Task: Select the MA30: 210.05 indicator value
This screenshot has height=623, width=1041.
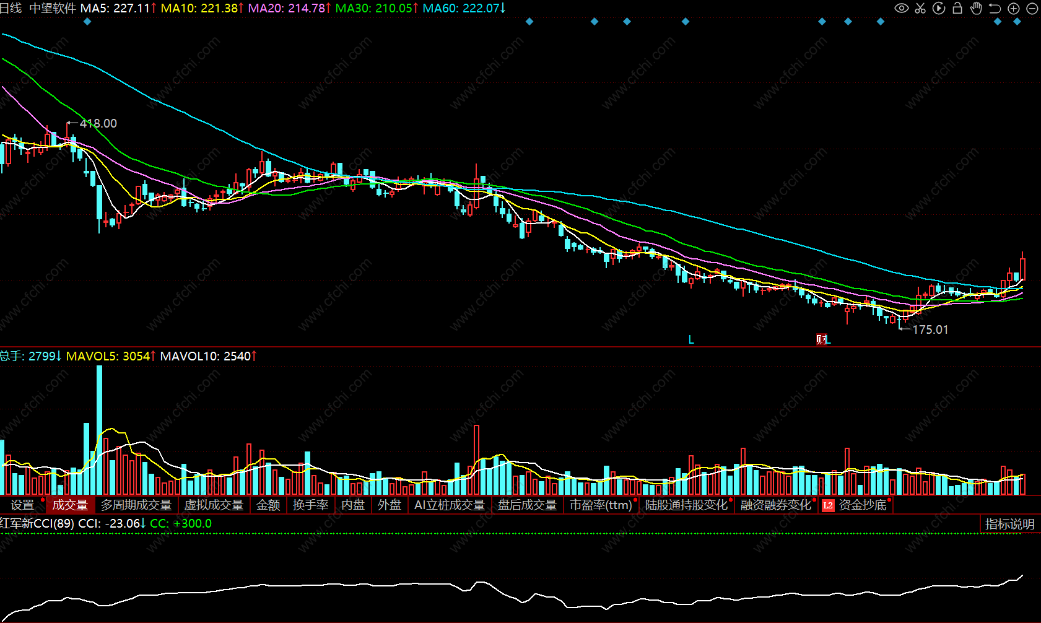Action: [x=377, y=8]
